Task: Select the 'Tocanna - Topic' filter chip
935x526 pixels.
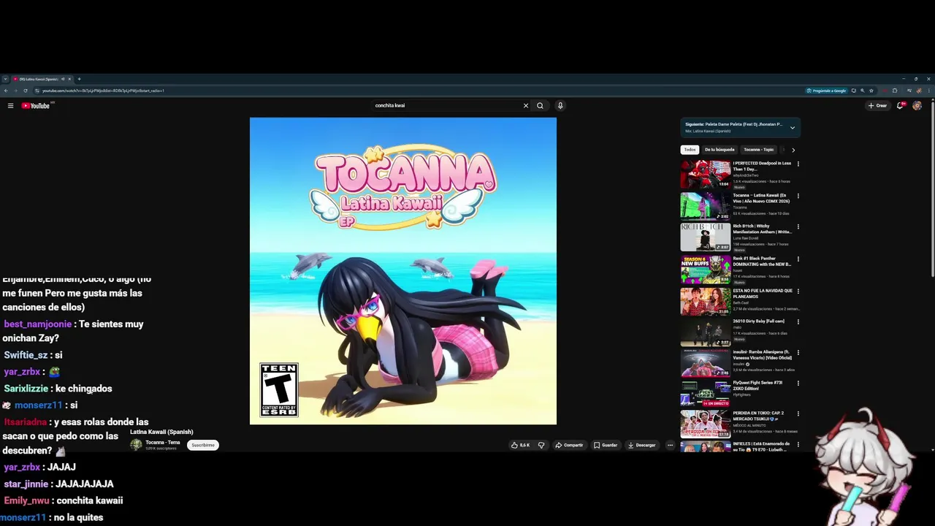Action: click(758, 150)
